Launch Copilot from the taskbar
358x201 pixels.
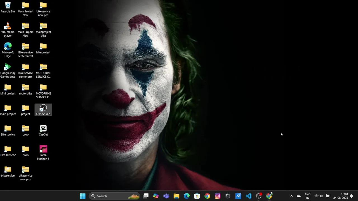(x=156, y=196)
